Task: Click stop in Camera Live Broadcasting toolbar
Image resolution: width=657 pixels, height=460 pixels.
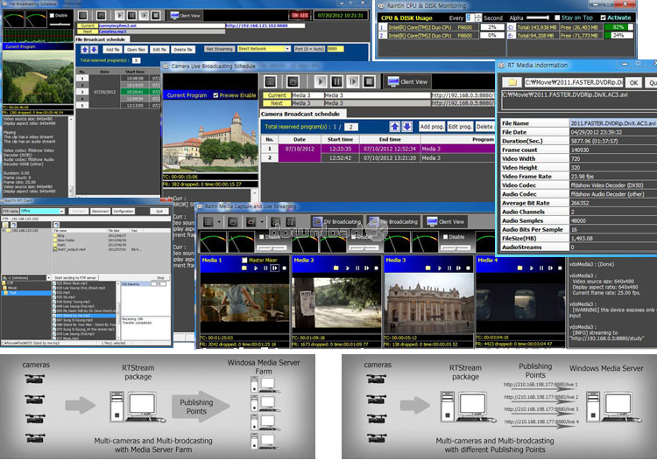Action: coord(369,81)
